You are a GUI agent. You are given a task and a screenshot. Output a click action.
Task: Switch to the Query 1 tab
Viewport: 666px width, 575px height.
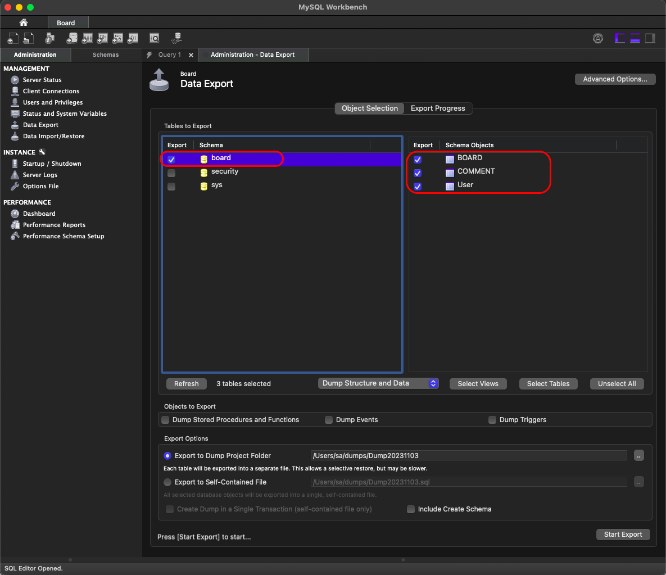[x=170, y=55]
